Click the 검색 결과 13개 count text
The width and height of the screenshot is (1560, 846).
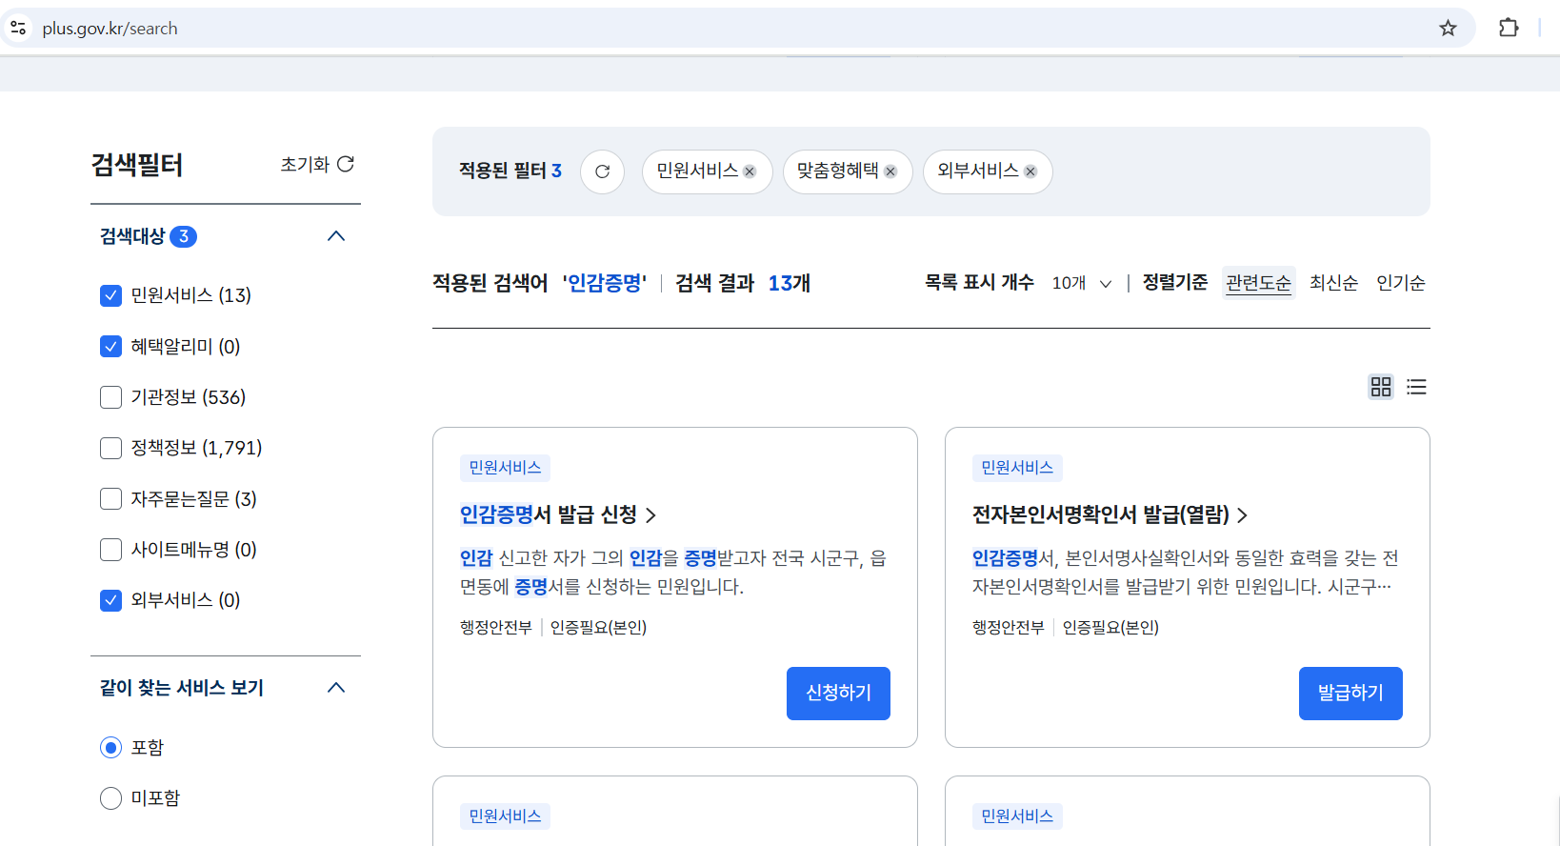[x=743, y=283]
